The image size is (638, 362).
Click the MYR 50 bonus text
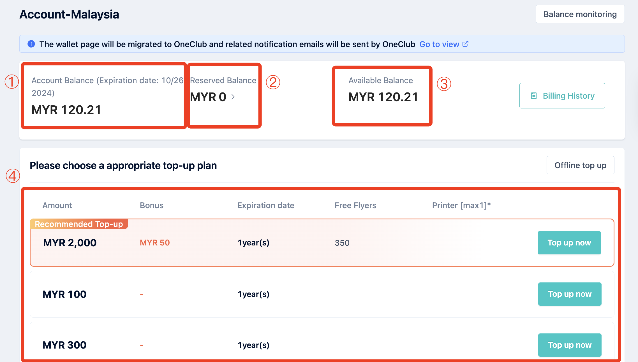coord(155,243)
